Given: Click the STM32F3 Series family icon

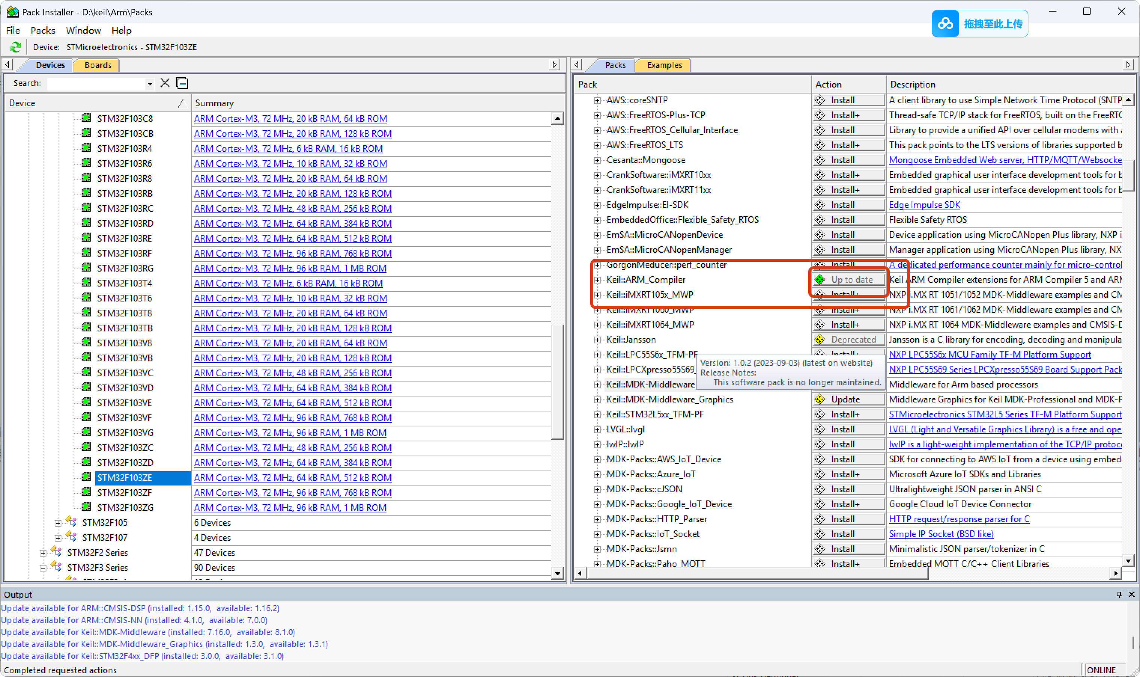Looking at the screenshot, I should pyautogui.click(x=56, y=567).
